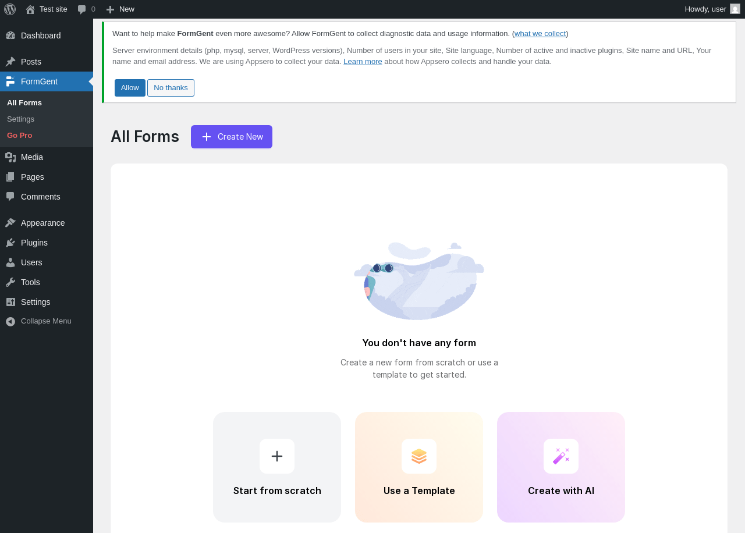Open the New content dropdown in admin bar

(120, 9)
